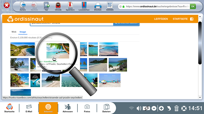
Task: Open the LEITFÄDEN link
Action: point(161,19)
